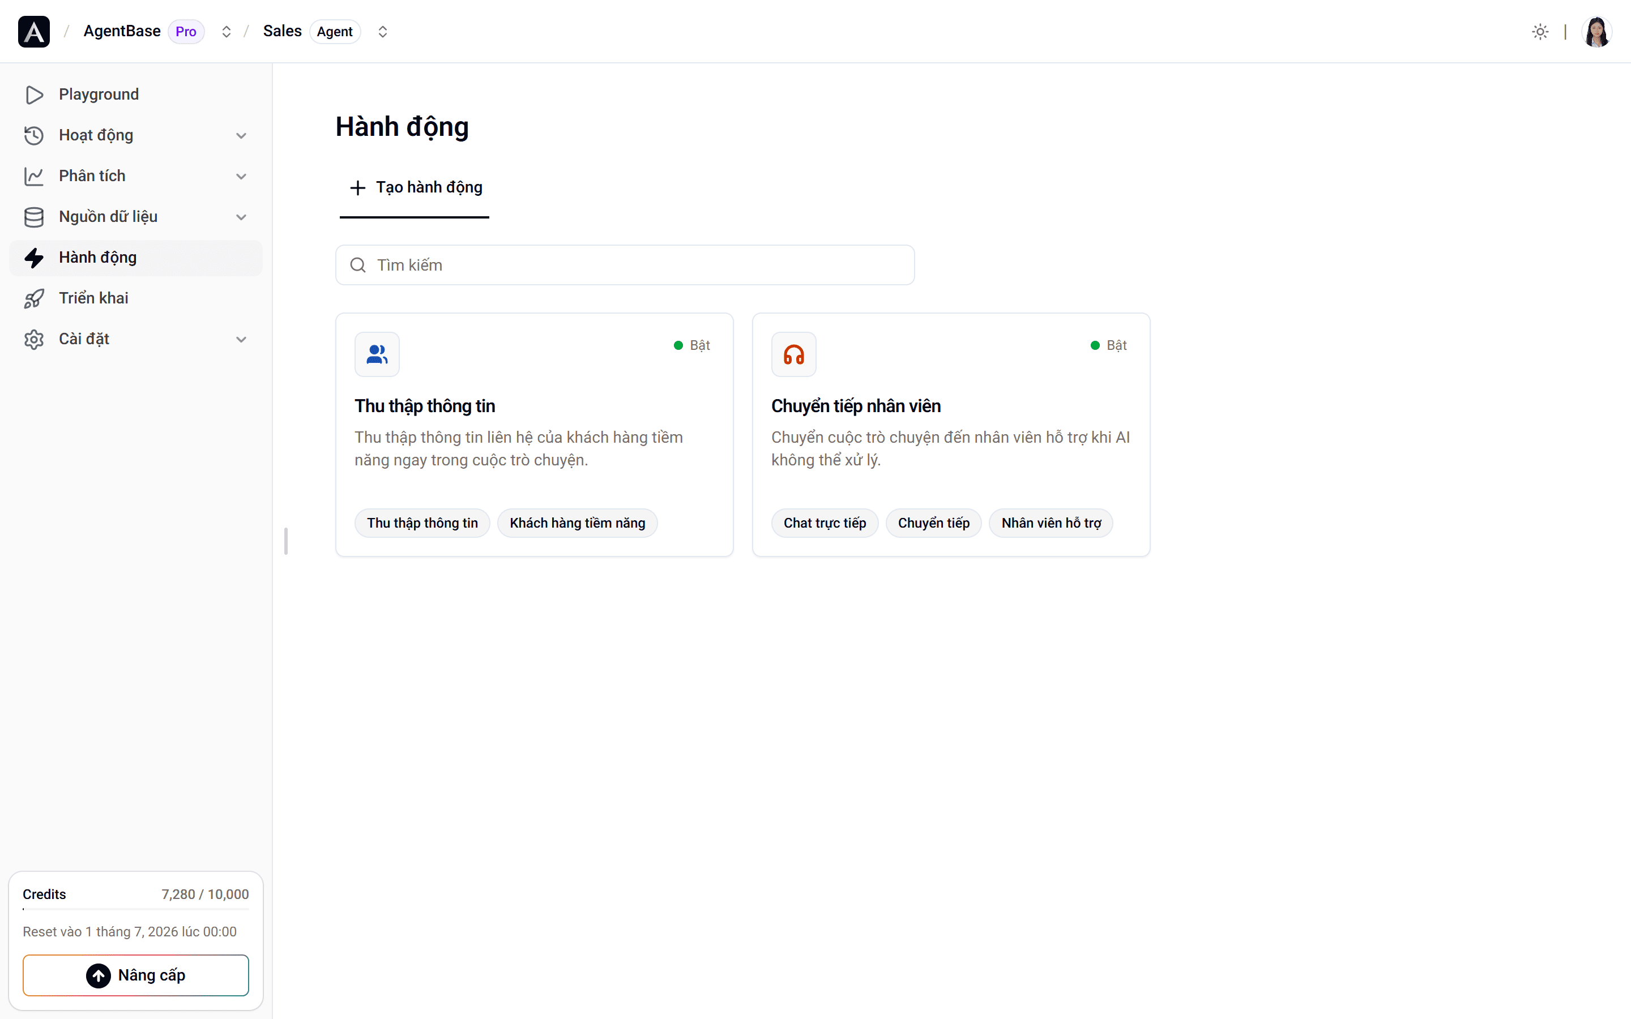
Task: Open the Sales agent switcher
Action: (383, 32)
